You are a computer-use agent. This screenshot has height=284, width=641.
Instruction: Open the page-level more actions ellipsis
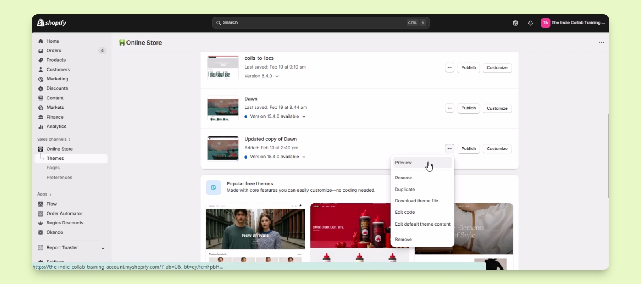click(601, 43)
